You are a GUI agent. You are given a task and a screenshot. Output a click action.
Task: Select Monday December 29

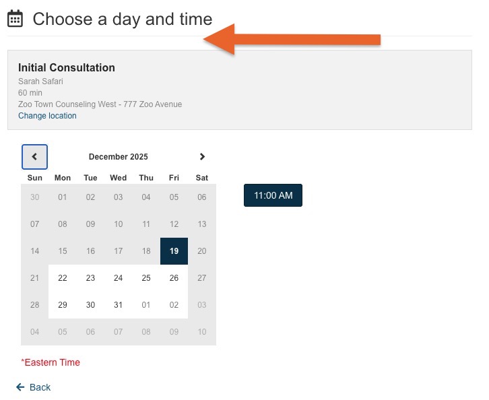click(63, 304)
